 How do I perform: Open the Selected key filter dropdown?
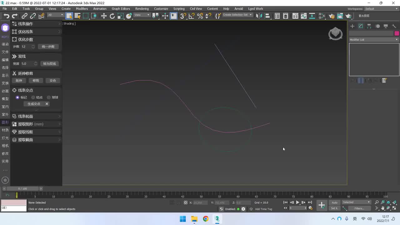[x=356, y=202]
